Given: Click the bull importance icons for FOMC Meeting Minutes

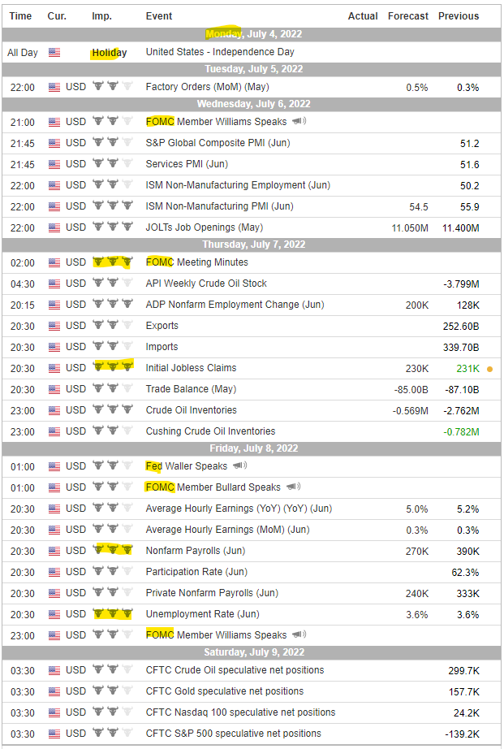Looking at the screenshot, I should tap(113, 262).
